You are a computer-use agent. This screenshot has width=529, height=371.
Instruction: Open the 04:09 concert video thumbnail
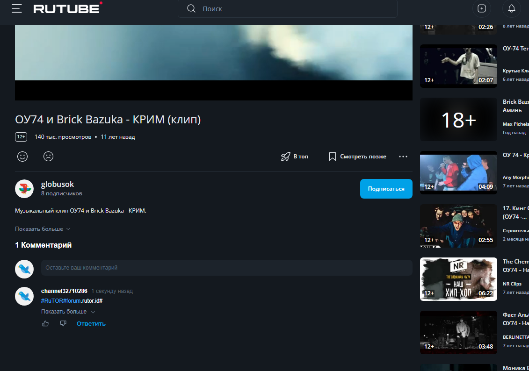click(458, 172)
